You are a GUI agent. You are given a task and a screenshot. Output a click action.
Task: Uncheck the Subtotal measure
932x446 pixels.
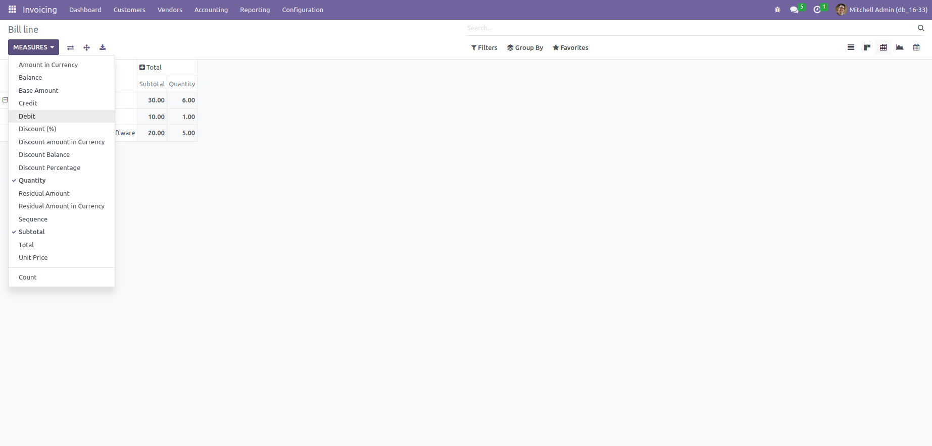pyautogui.click(x=62, y=232)
